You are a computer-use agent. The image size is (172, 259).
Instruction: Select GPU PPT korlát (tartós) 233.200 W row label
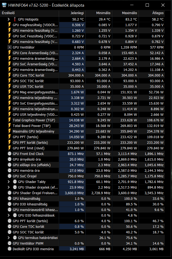30,142
